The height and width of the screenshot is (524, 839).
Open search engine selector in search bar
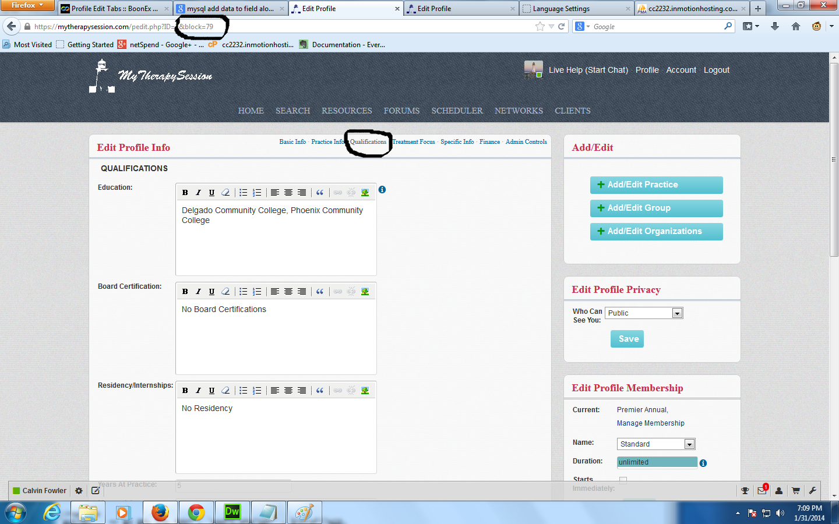[583, 26]
